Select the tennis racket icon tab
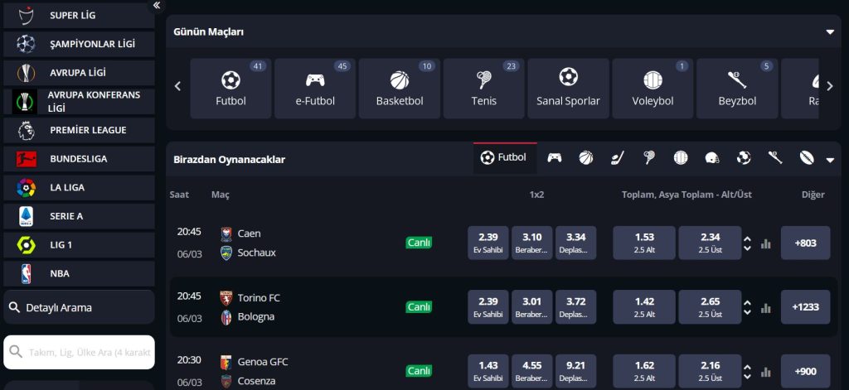The height and width of the screenshot is (390, 849). point(649,157)
